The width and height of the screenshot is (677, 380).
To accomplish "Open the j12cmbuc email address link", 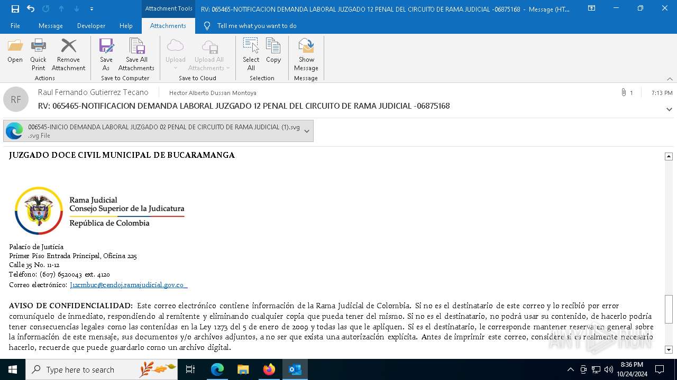I will (127, 285).
